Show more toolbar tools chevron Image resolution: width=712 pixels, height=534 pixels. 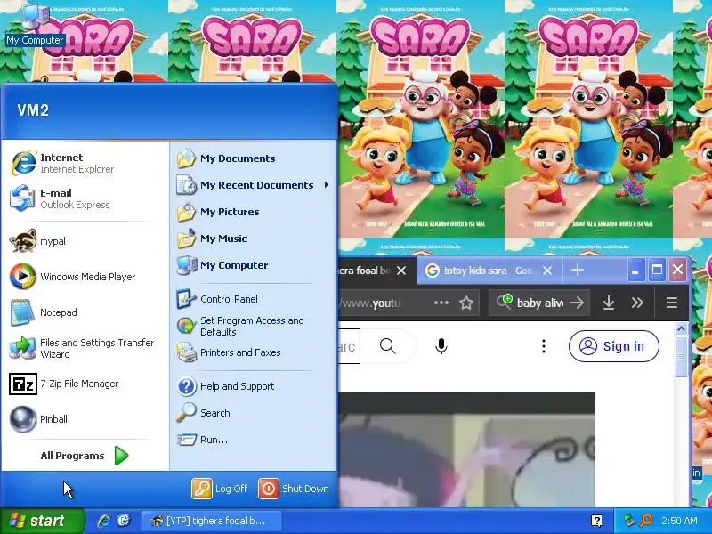point(637,303)
